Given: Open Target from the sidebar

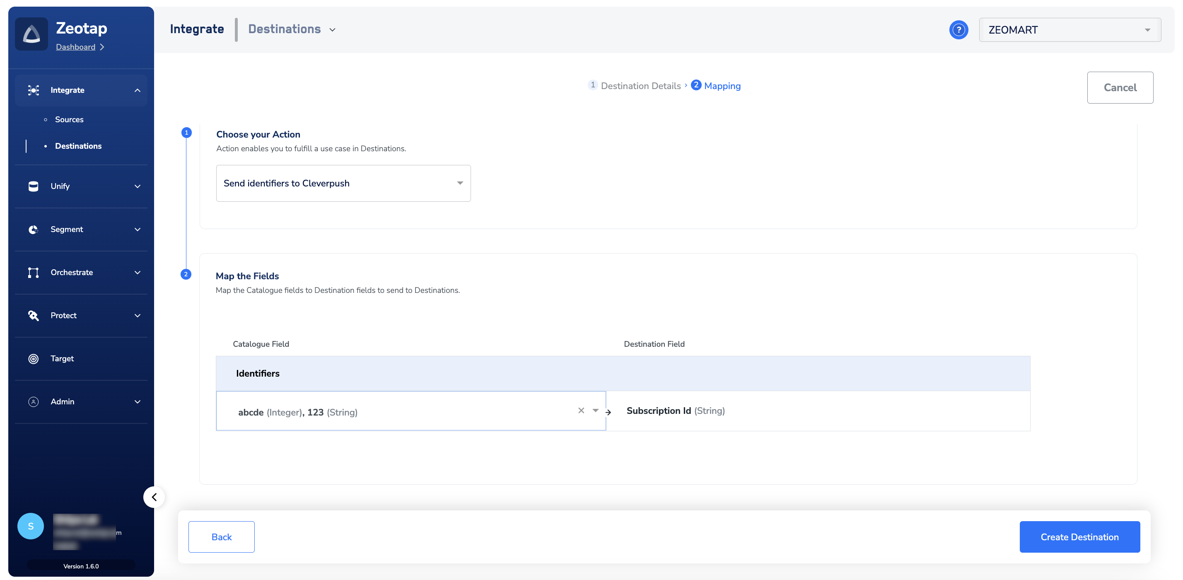Looking at the screenshot, I should click(x=62, y=359).
